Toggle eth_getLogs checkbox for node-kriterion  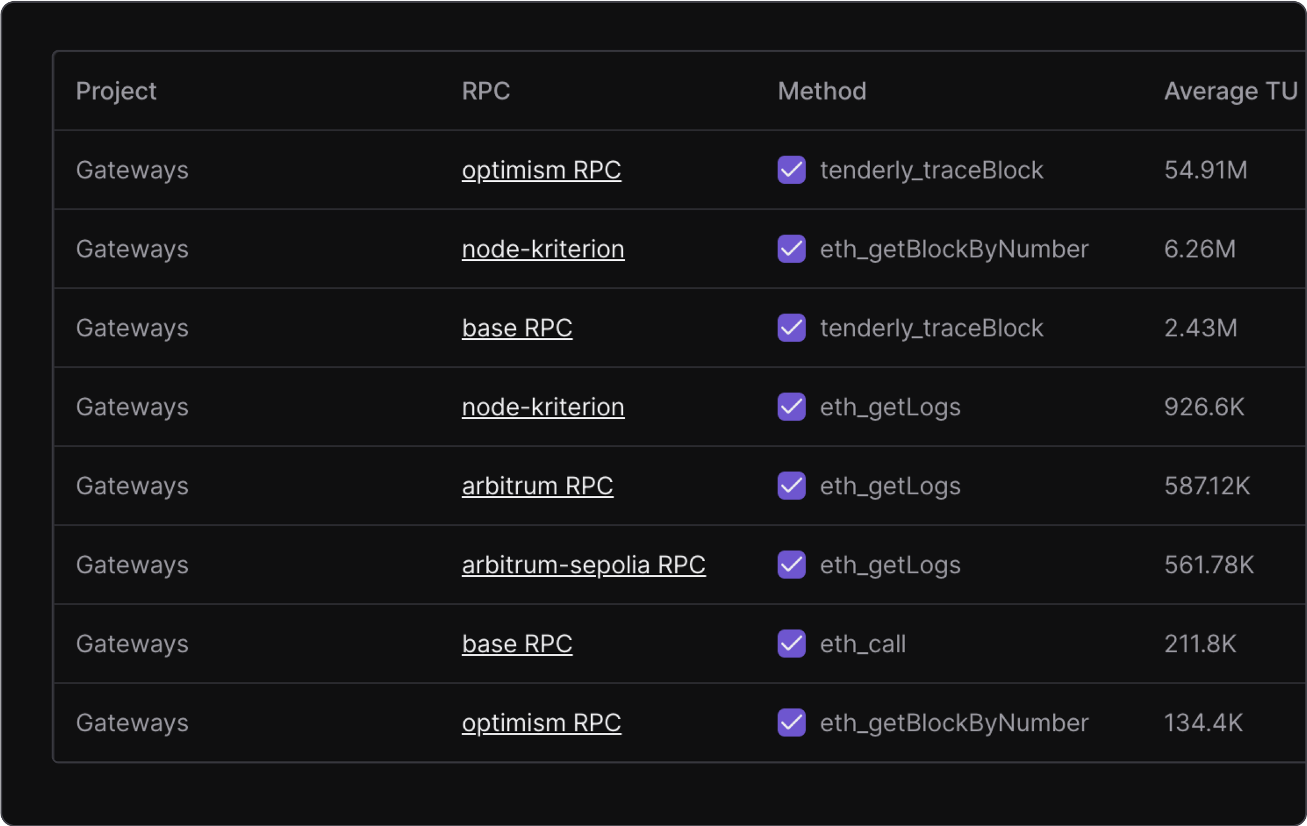click(791, 407)
